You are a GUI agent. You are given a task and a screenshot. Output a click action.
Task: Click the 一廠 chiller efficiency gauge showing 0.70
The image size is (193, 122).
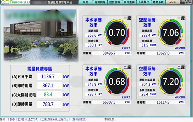coord(117,32)
